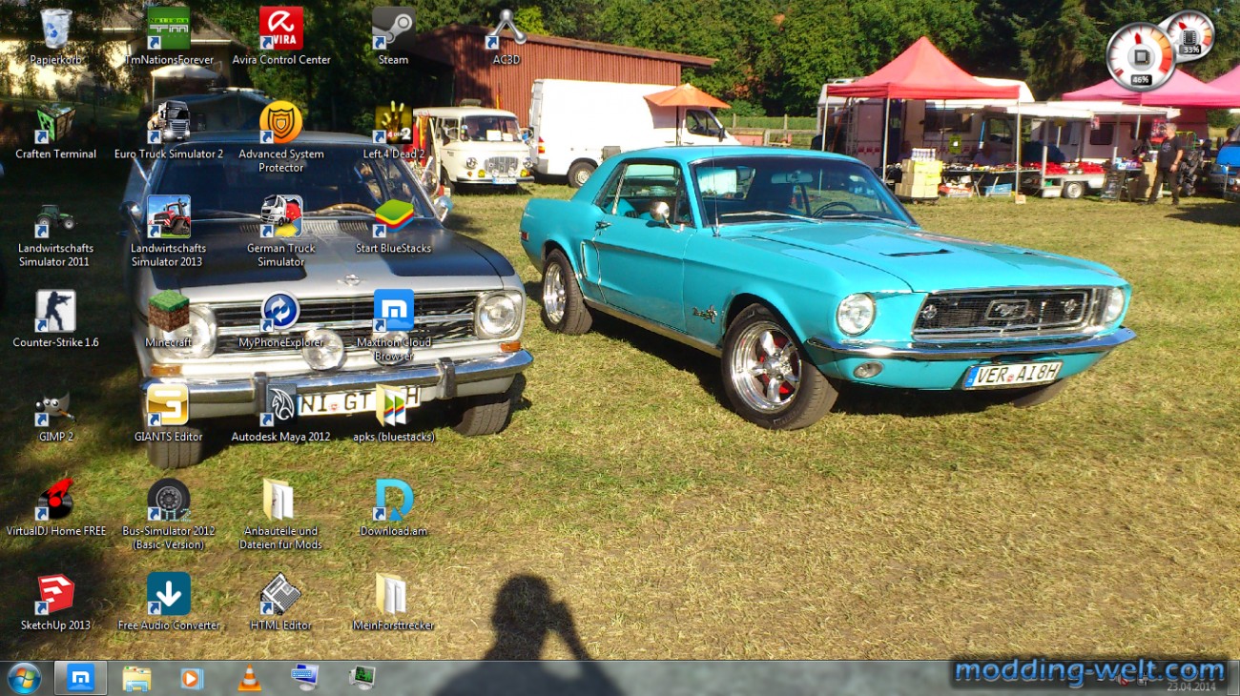Screen dimensions: 1240x696
Task: Switch to Maxthon in the taskbar
Action: click(x=81, y=678)
